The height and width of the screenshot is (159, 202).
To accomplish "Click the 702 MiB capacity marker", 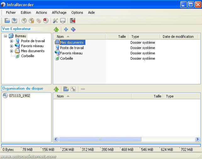I will tap(187, 150).
